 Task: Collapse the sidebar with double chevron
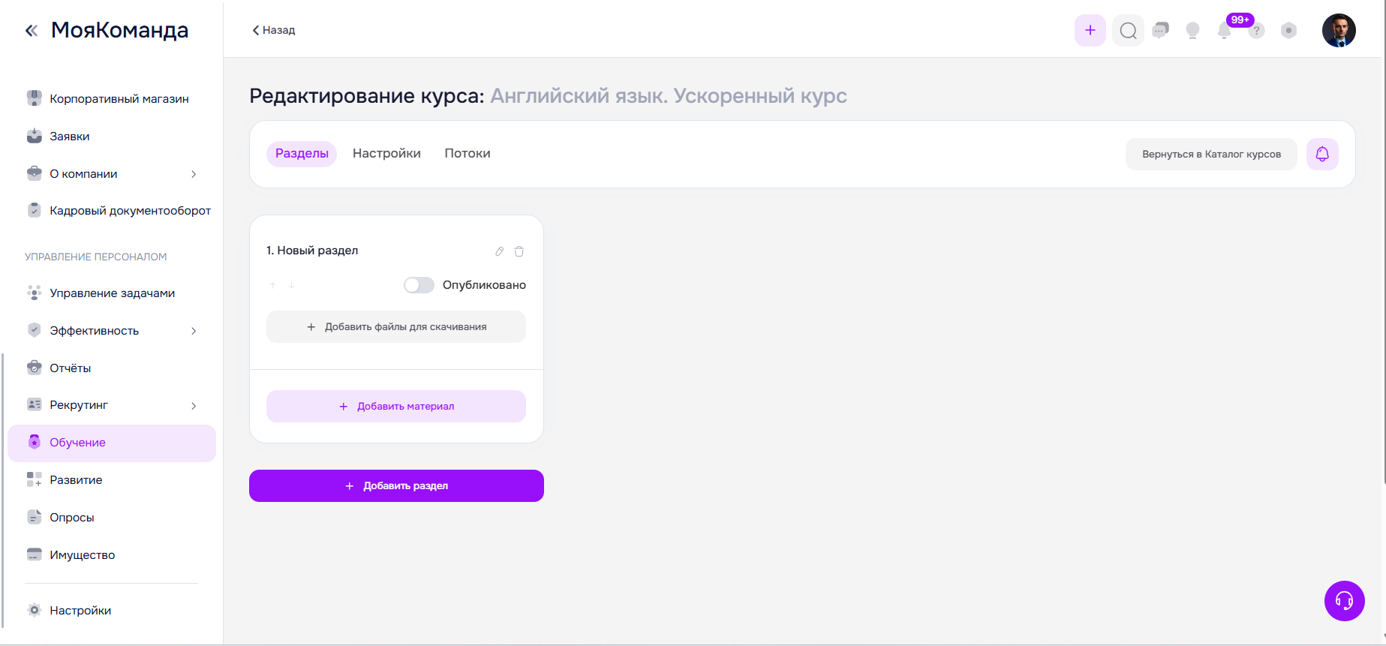(32, 31)
